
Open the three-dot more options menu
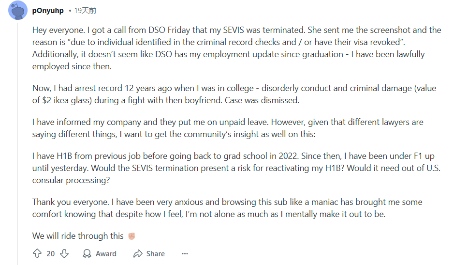tap(185, 253)
